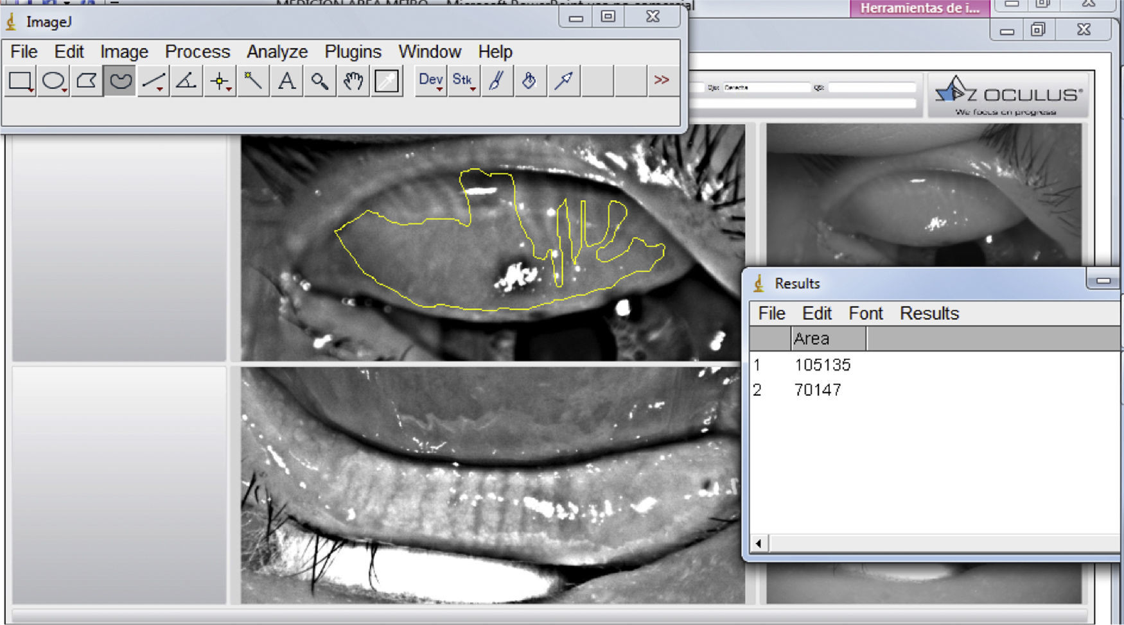Viewport: 1124px width, 625px height.
Task: Select the Text tool
Action: click(286, 81)
